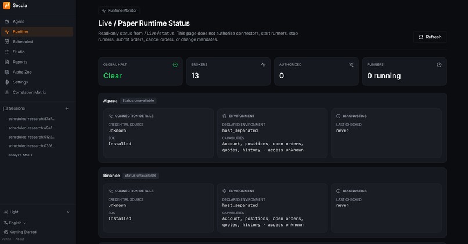Click Alpaca Diagnostics check icon

pos(338,116)
